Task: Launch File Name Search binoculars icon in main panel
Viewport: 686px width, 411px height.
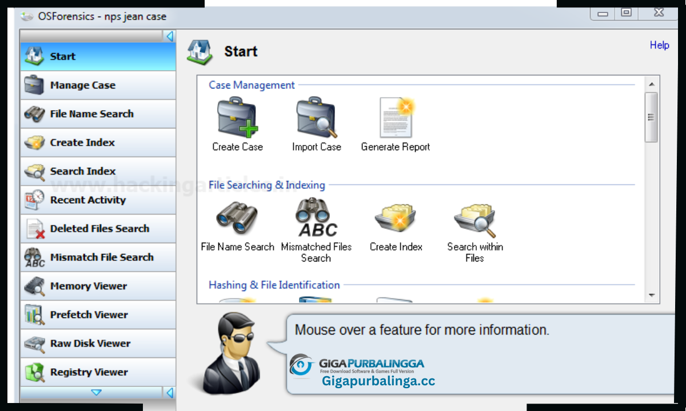Action: (237, 217)
